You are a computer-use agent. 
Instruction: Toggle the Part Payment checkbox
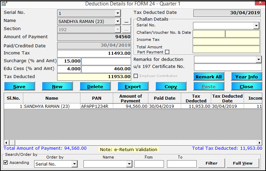click(x=167, y=52)
